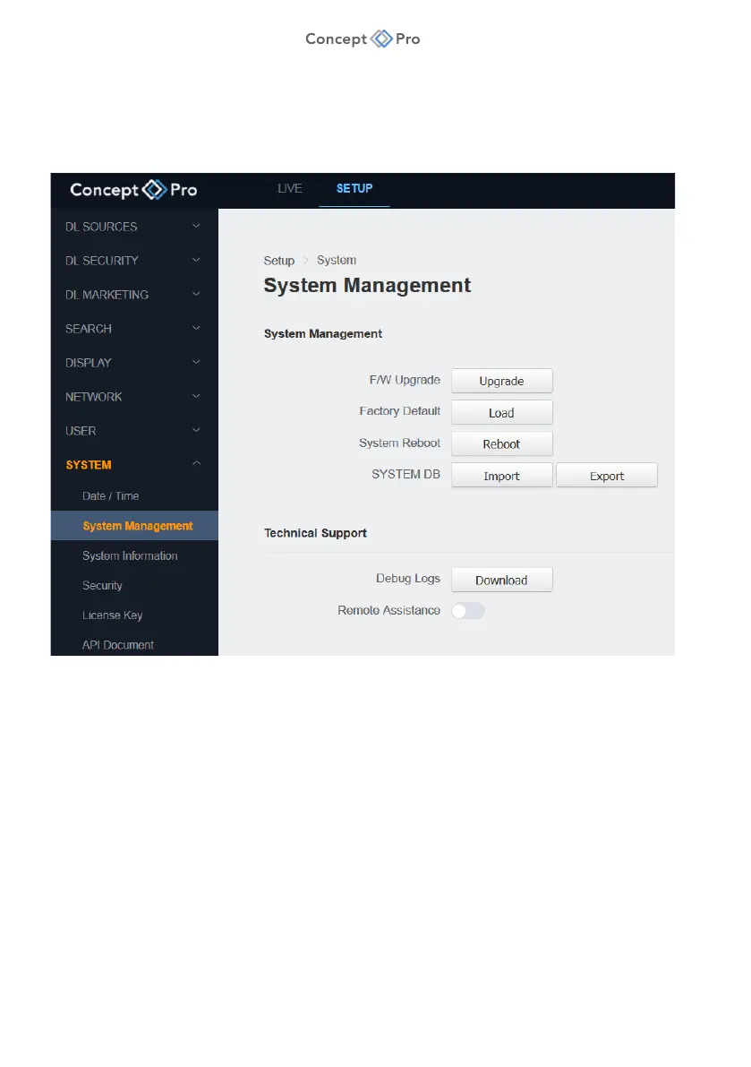This screenshot has height=1067, width=751.
Task: Click the Remote Assistance label
Action: pos(388,610)
